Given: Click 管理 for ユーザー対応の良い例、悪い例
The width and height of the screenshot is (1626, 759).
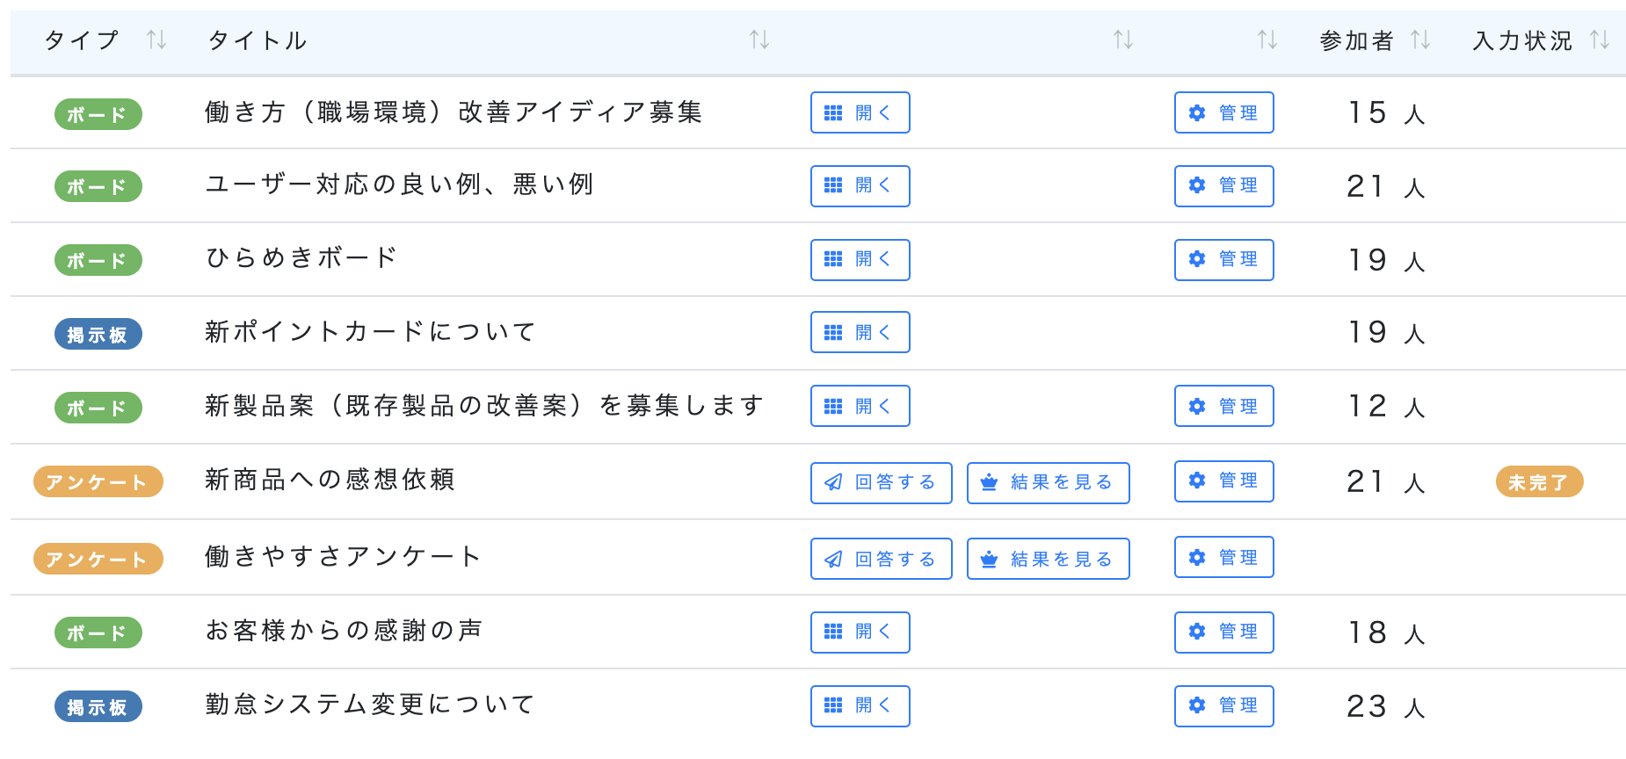Looking at the screenshot, I should (x=1223, y=186).
